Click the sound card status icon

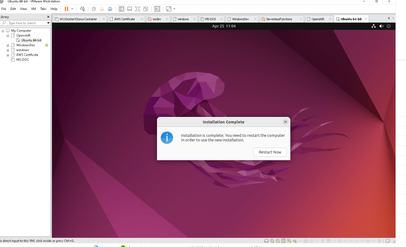coord(295,241)
